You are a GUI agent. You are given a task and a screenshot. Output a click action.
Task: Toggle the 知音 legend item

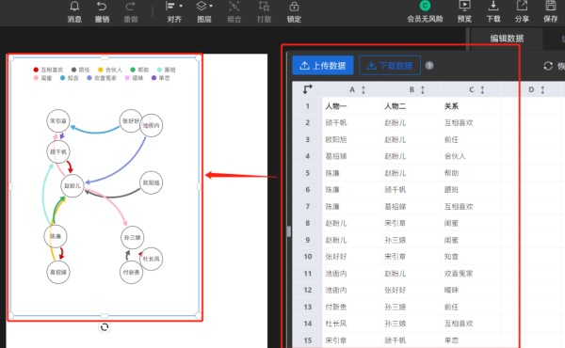(70, 78)
